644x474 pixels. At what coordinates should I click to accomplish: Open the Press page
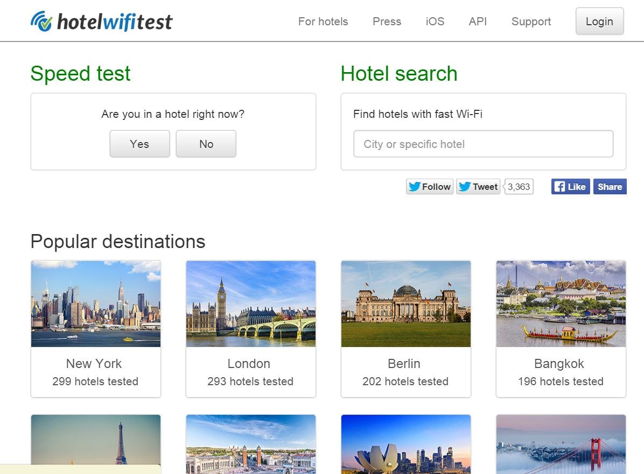pos(387,22)
